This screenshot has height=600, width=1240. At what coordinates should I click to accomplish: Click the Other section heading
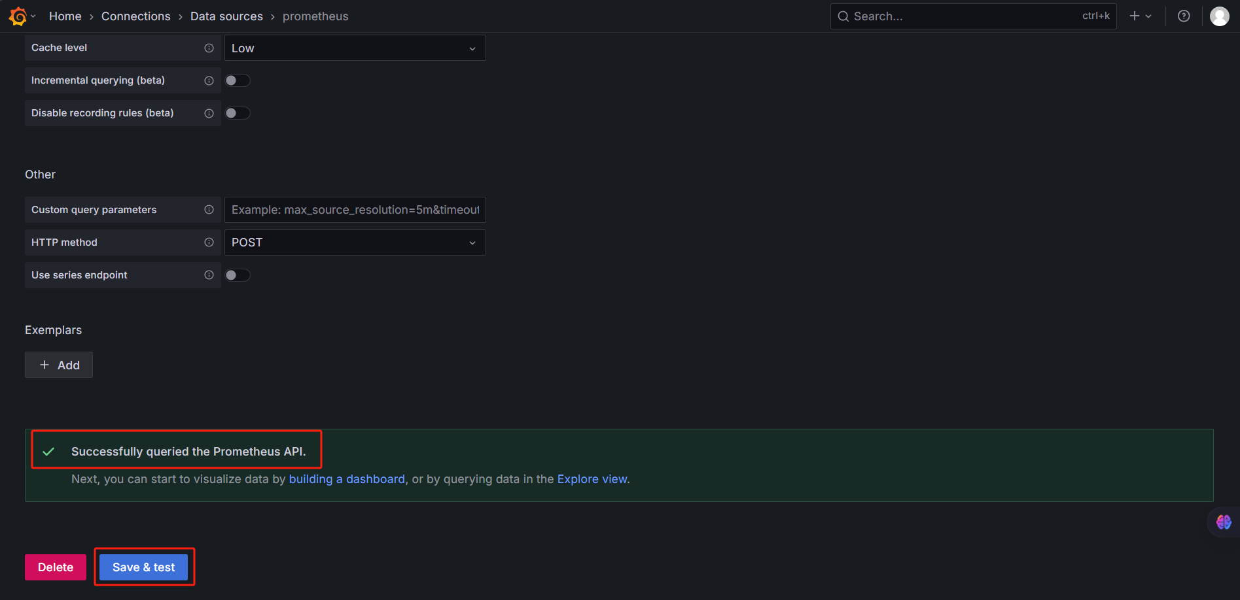pyautogui.click(x=41, y=175)
